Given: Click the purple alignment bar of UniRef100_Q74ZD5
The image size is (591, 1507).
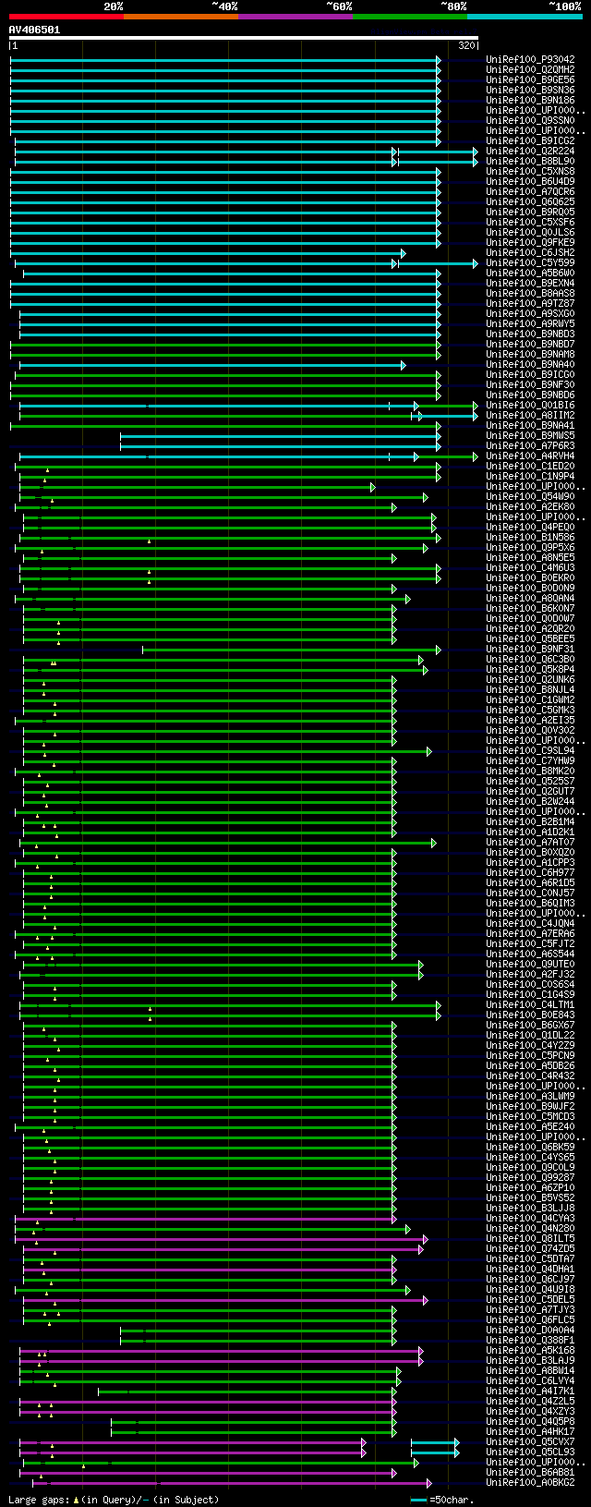Looking at the screenshot, I should [x=222, y=1249].
